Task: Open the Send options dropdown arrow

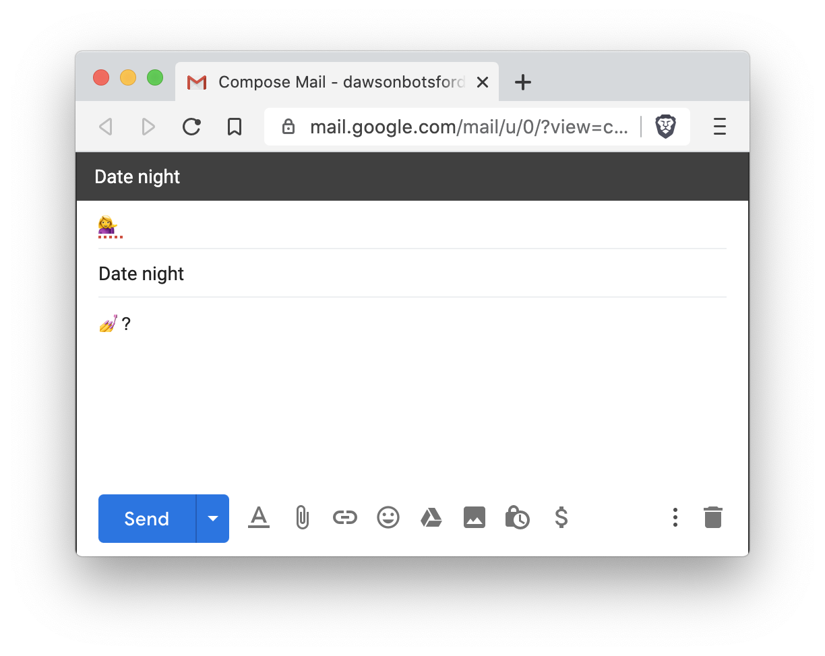Action: (212, 519)
